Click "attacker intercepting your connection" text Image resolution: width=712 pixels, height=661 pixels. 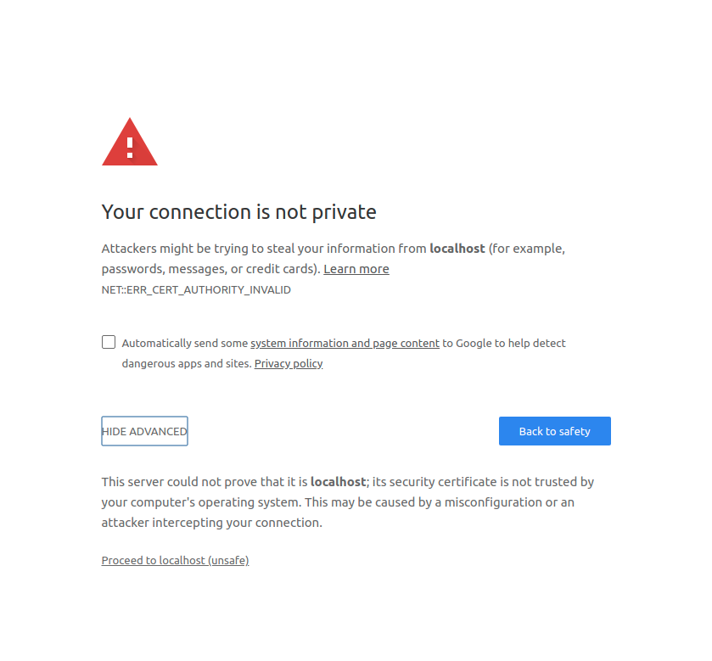click(211, 523)
